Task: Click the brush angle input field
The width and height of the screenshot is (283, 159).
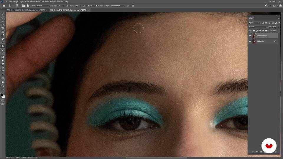Action: click(92, 6)
